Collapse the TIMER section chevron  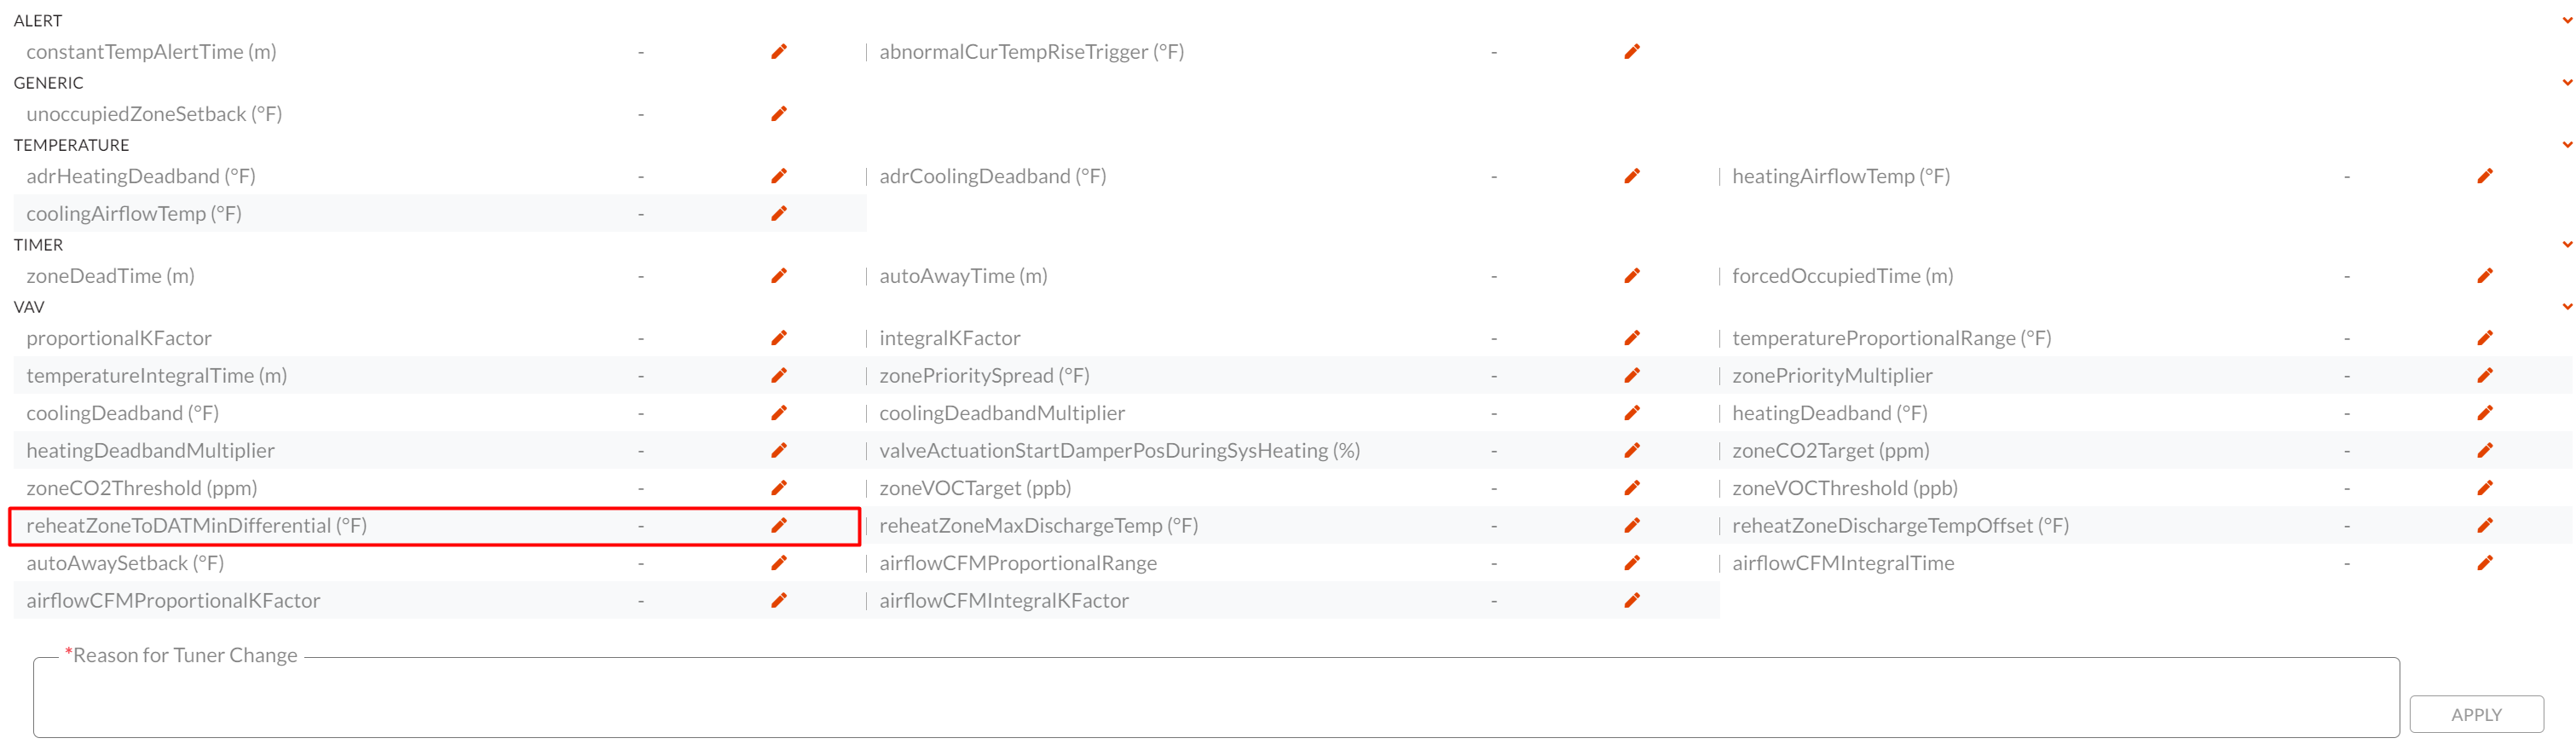click(2567, 245)
